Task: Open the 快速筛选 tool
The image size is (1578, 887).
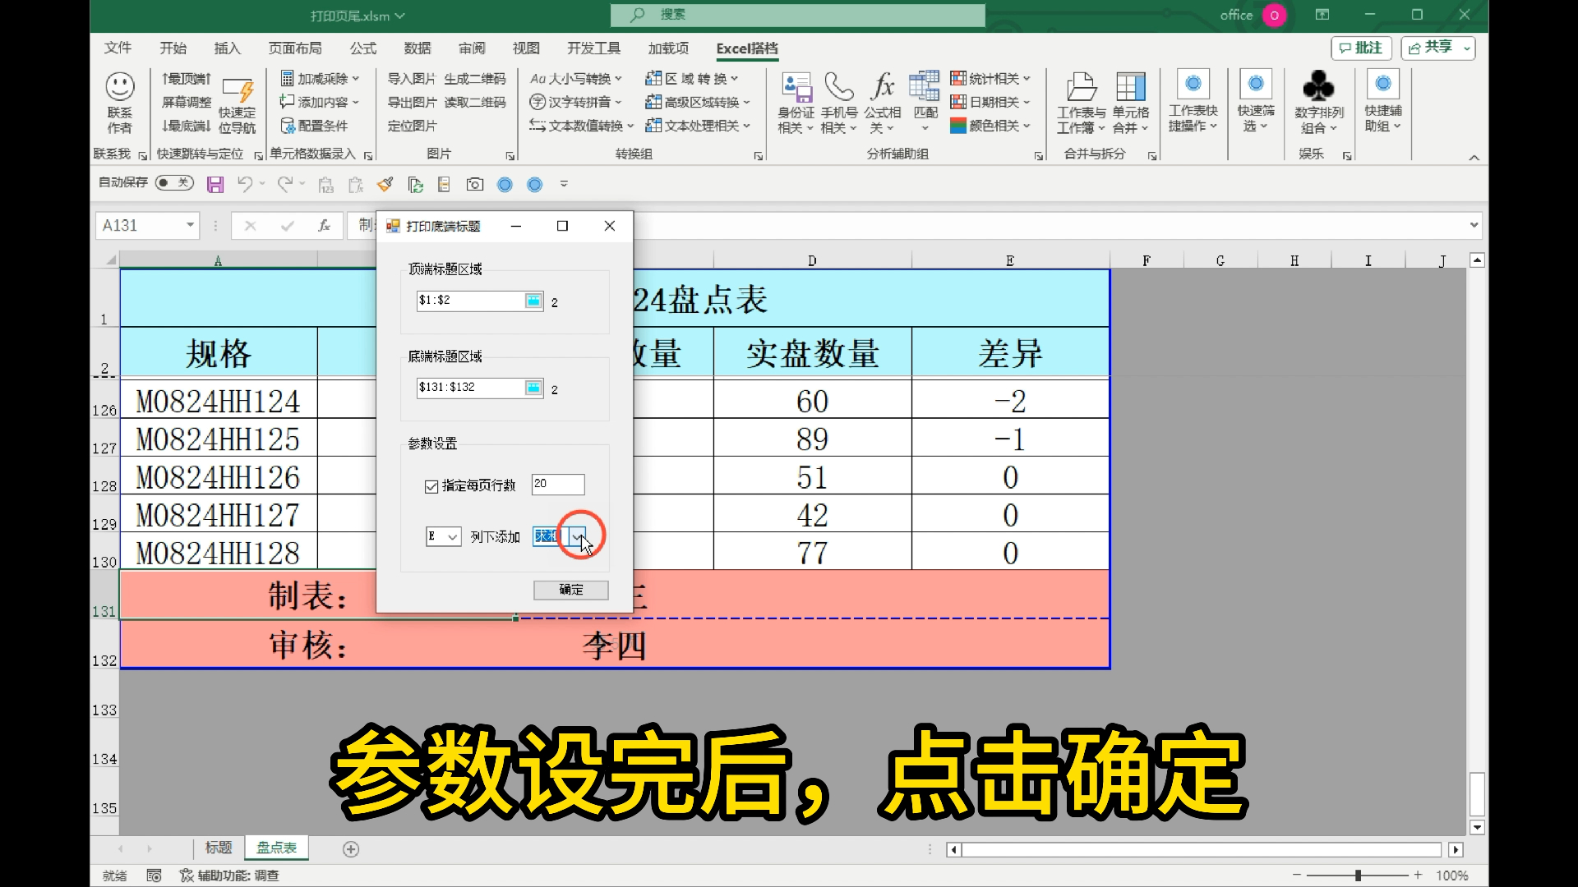Action: pos(1255,101)
